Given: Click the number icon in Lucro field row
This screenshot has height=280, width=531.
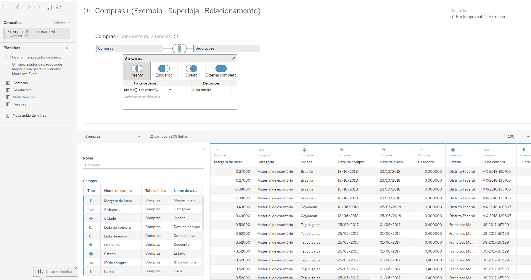Looking at the screenshot, I should point(91,271).
